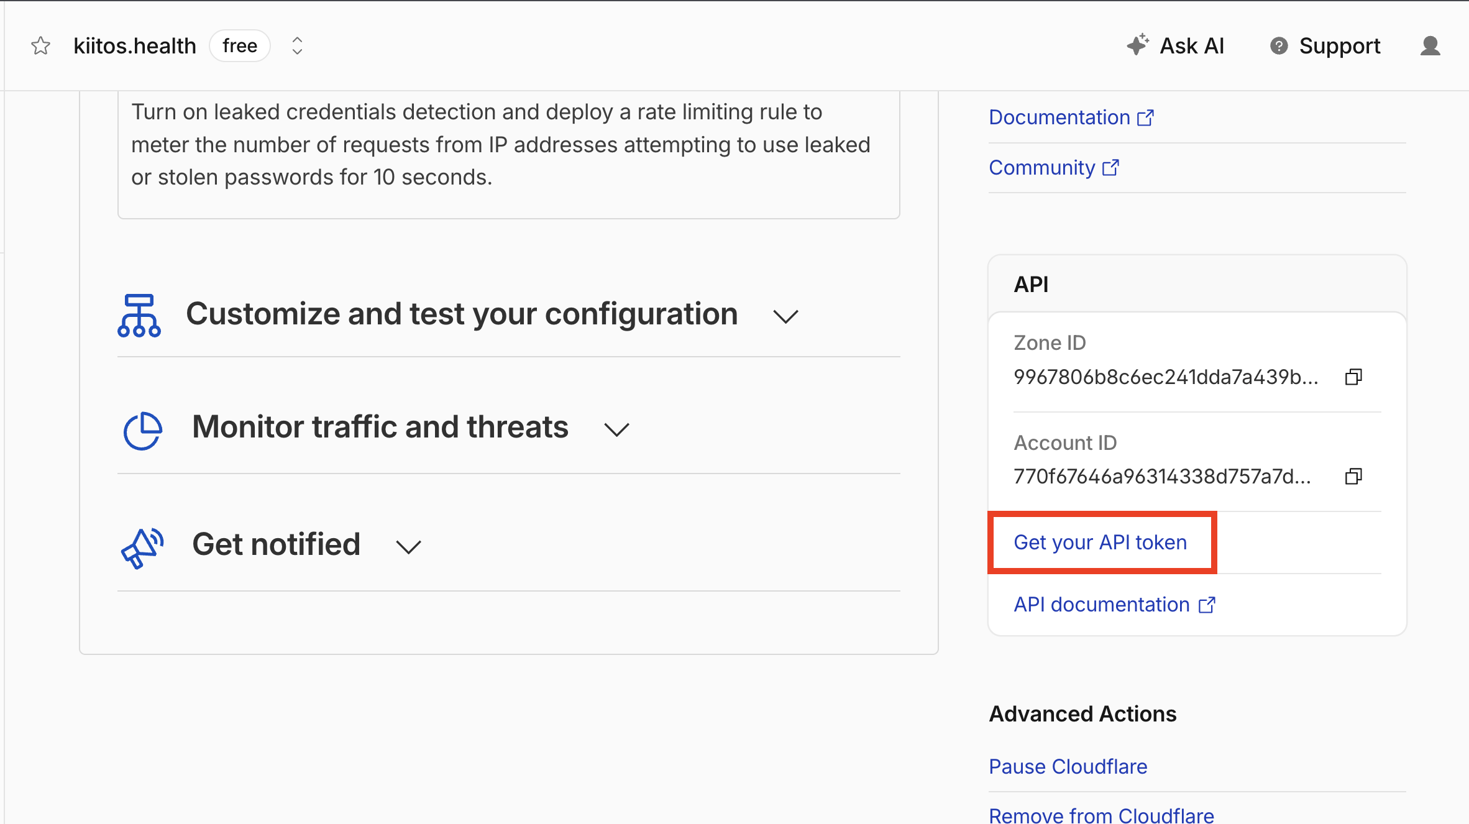Expand chevron beside Customize and test heading
This screenshot has width=1469, height=824.
[x=785, y=317]
